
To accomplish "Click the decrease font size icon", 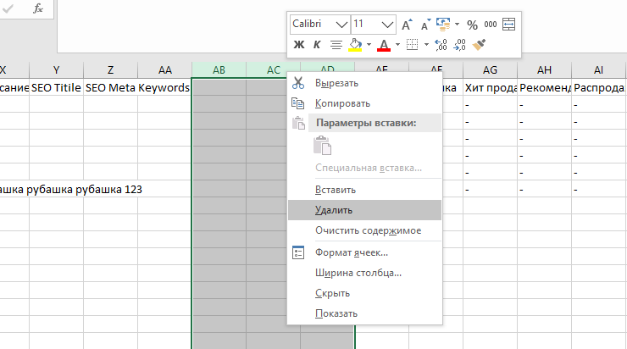I will click(x=425, y=25).
